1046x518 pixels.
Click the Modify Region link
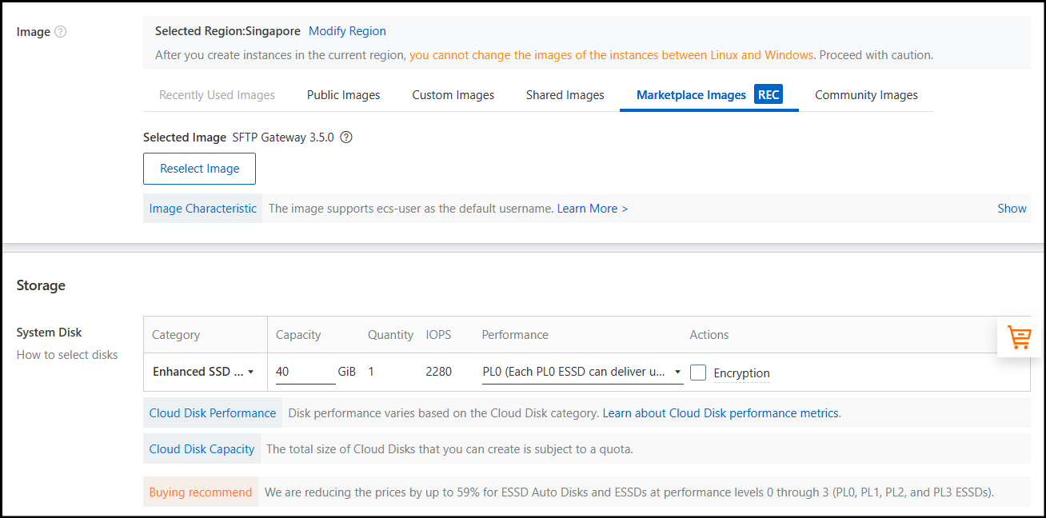point(347,31)
